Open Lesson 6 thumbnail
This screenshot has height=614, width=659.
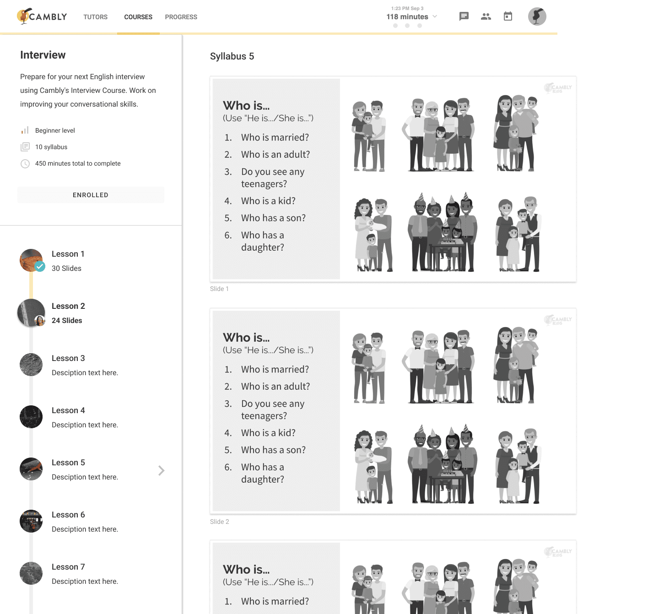pos(31,521)
